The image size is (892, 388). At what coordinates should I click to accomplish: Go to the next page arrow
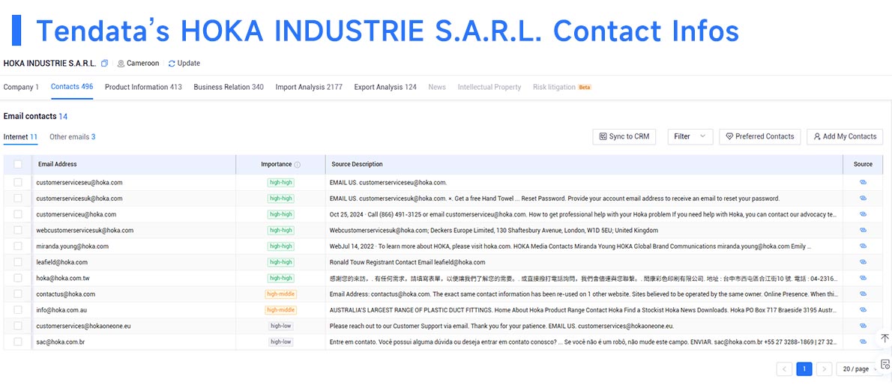pos(825,369)
